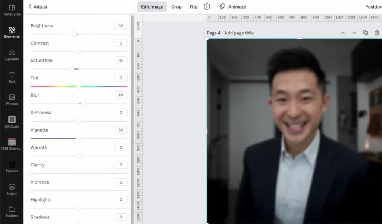Open the Uploads panel
This screenshot has height=224, width=382.
[x=12, y=55]
